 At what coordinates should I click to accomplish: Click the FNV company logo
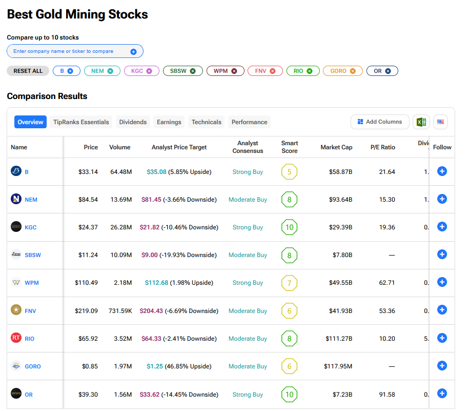[x=16, y=310]
